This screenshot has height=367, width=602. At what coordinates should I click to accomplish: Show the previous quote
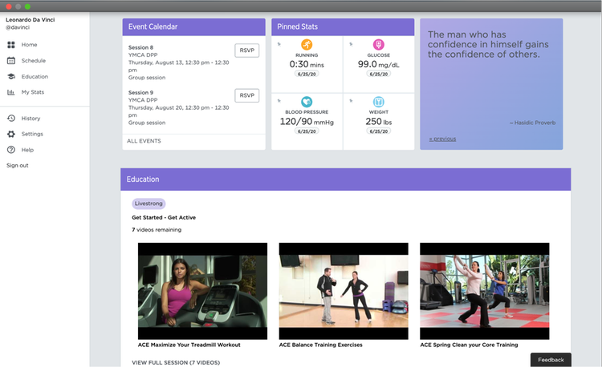(x=442, y=139)
